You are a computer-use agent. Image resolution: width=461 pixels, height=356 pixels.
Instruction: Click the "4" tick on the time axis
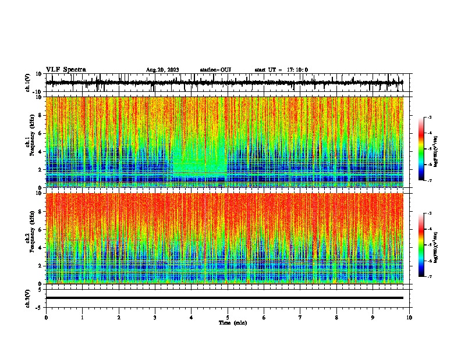[192, 318]
